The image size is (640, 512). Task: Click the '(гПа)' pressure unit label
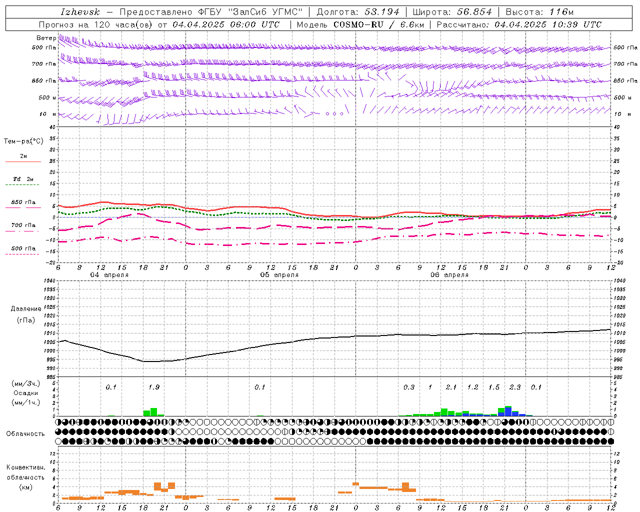click(x=26, y=320)
